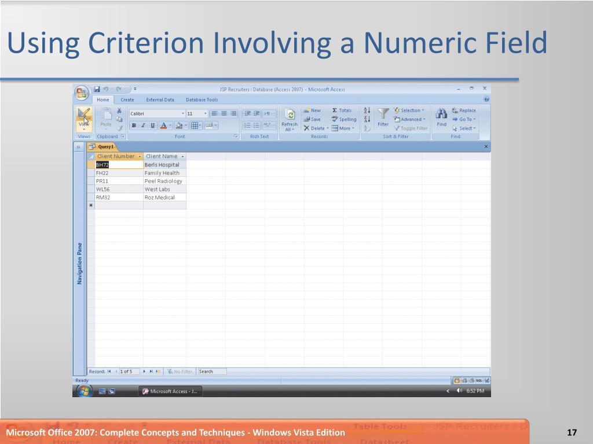Apply the red font color swatch
593x444 pixels.
pyautogui.click(x=163, y=125)
